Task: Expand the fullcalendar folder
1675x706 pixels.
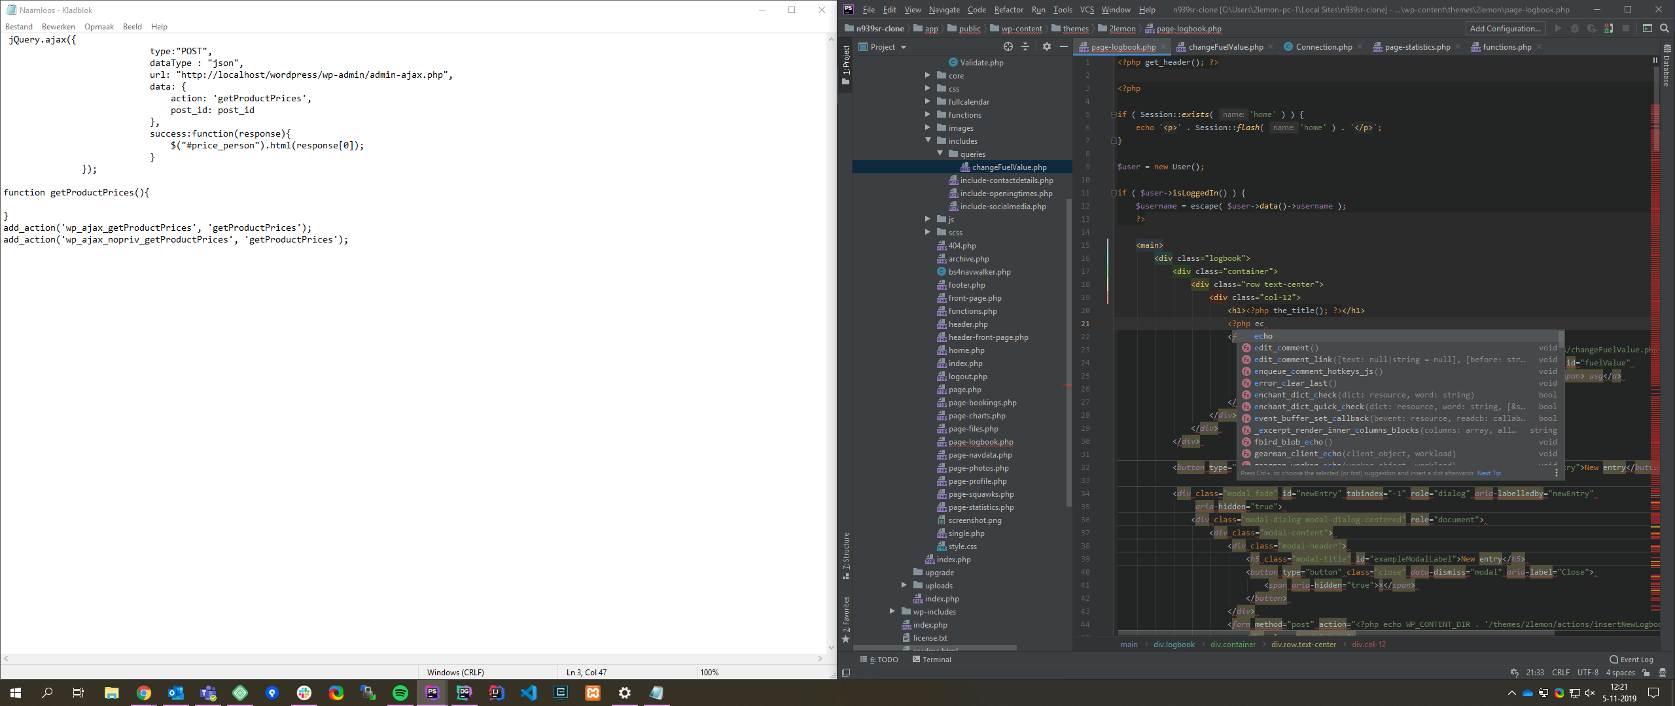Action: click(x=927, y=101)
